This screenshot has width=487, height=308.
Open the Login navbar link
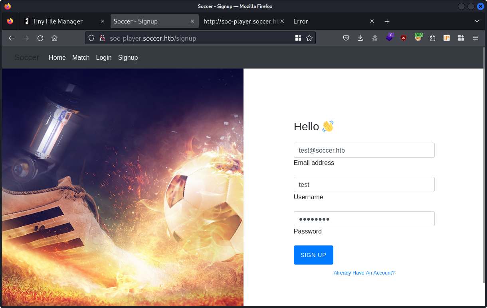click(x=104, y=58)
